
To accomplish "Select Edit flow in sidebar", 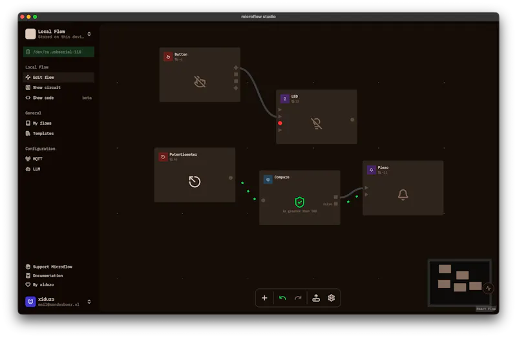I will pos(58,77).
